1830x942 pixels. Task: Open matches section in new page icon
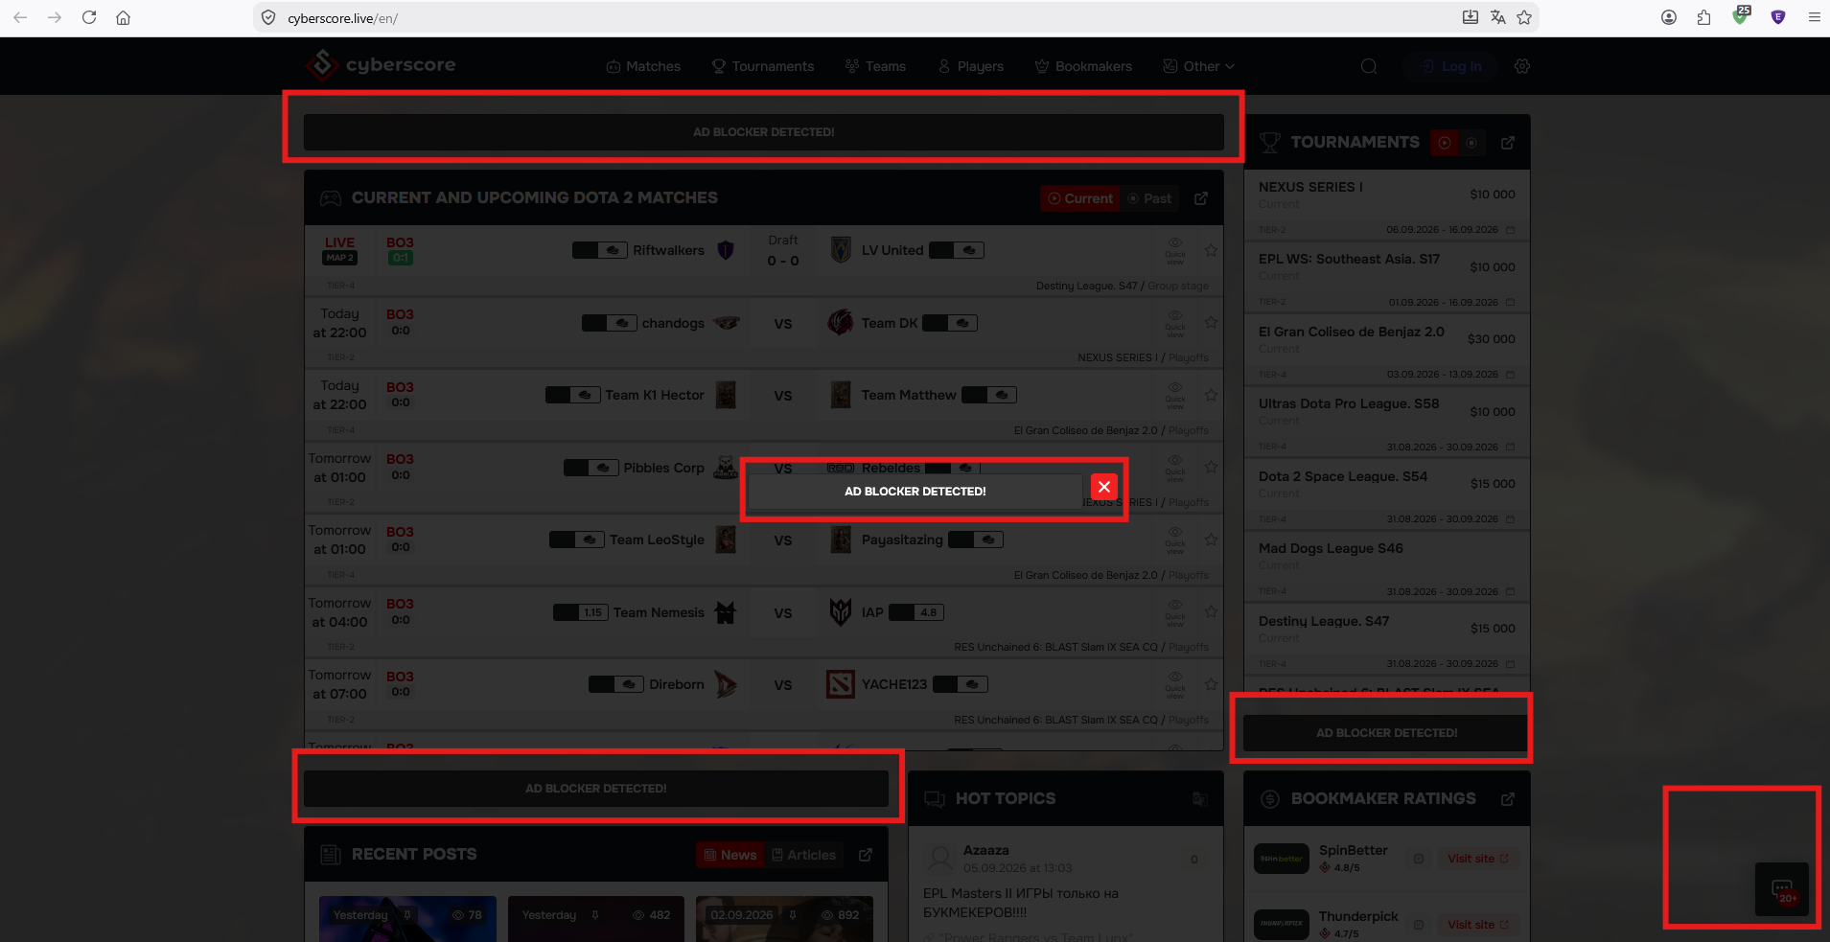pos(1201,198)
